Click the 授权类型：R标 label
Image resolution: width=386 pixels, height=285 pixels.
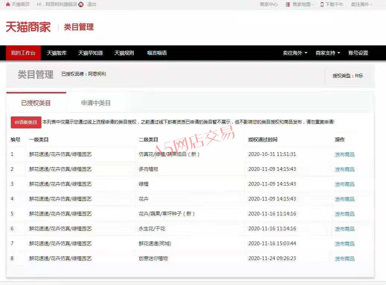click(x=348, y=76)
